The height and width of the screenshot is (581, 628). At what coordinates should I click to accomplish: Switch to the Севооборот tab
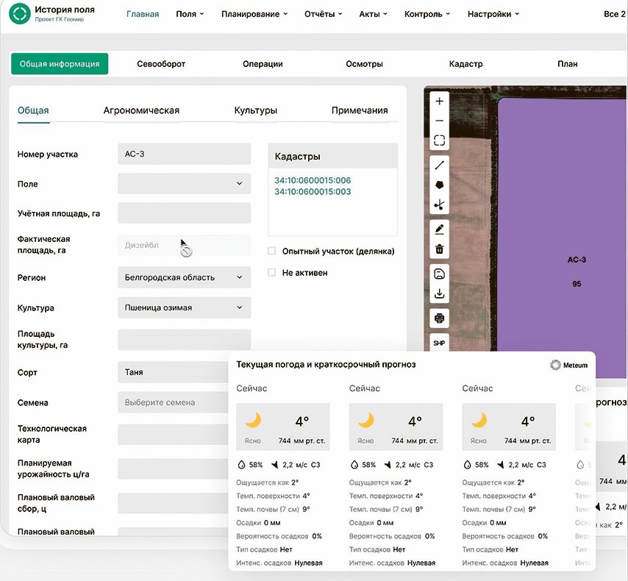pyautogui.click(x=161, y=64)
